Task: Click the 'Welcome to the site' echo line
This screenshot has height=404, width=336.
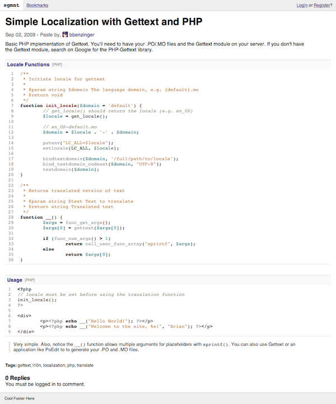Action: click(x=126, y=327)
